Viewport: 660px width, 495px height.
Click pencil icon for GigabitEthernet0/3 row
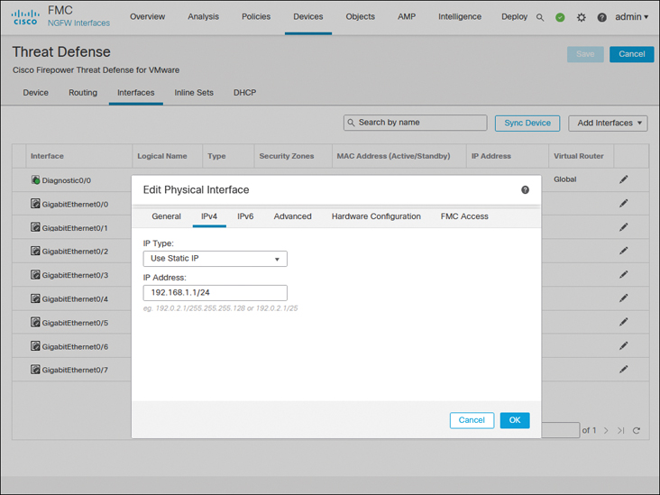[x=623, y=275]
